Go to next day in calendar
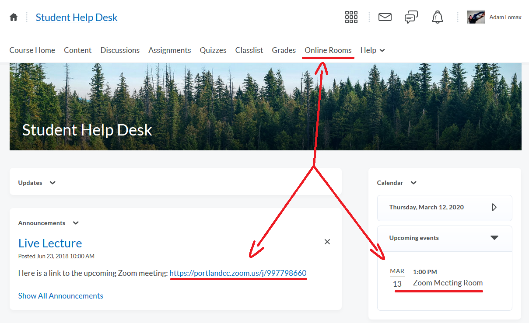 [x=494, y=207]
